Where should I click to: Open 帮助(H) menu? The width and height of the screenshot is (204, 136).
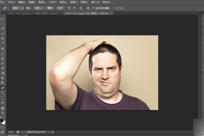(x=107, y=2)
